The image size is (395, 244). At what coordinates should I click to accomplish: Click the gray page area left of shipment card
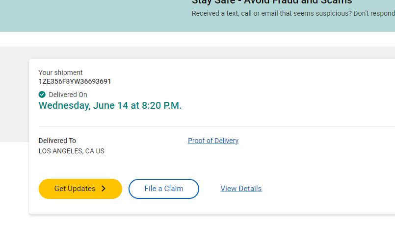[x=14, y=93]
